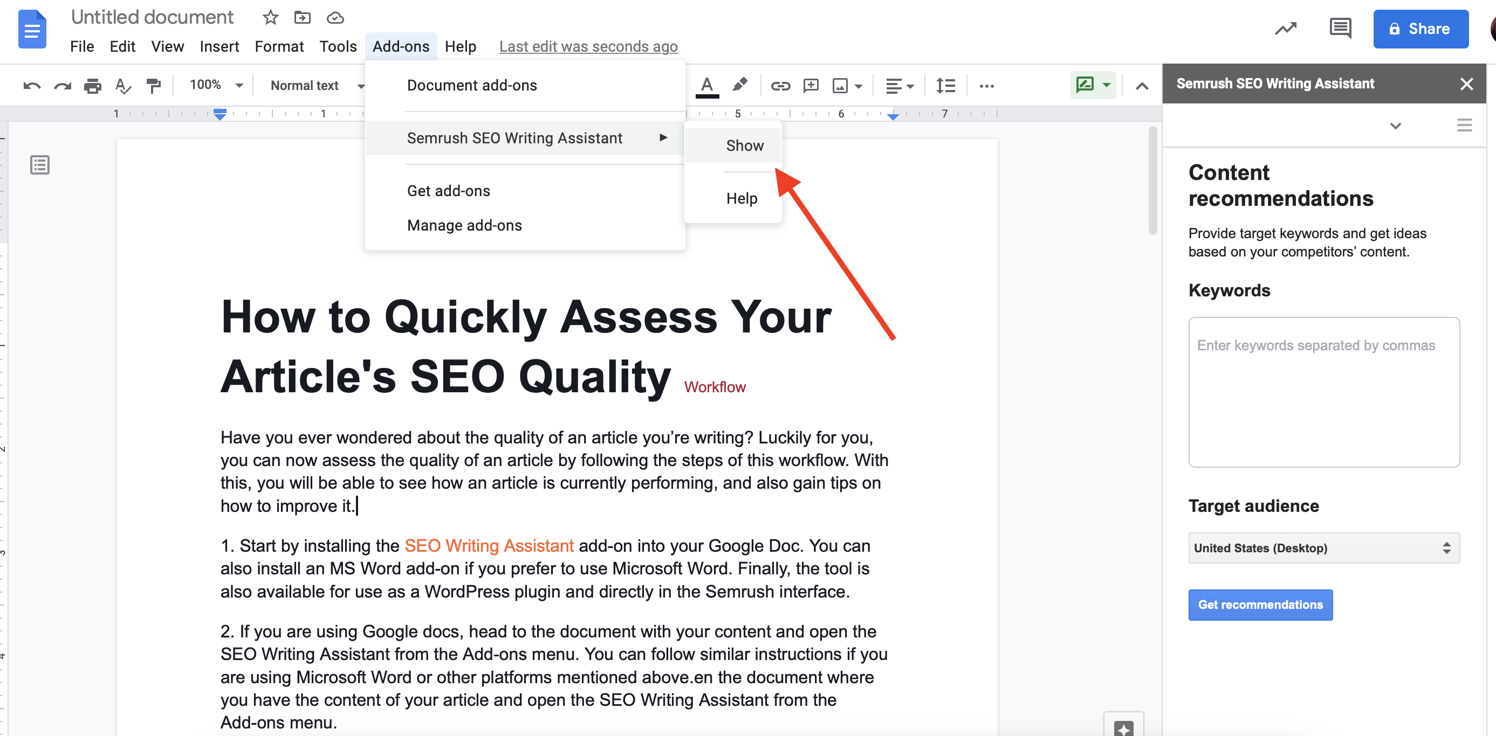Open the Normal text style dropdown
1496x736 pixels.
[317, 85]
